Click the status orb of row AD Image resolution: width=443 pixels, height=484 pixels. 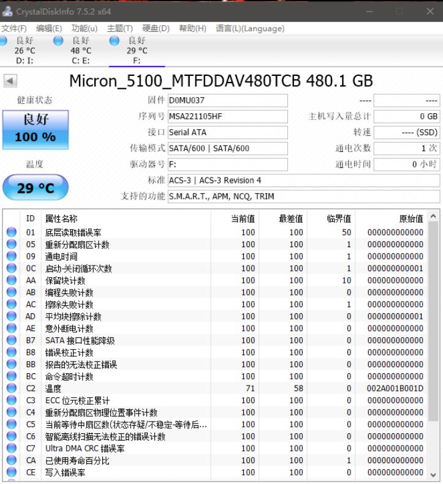click(12, 316)
